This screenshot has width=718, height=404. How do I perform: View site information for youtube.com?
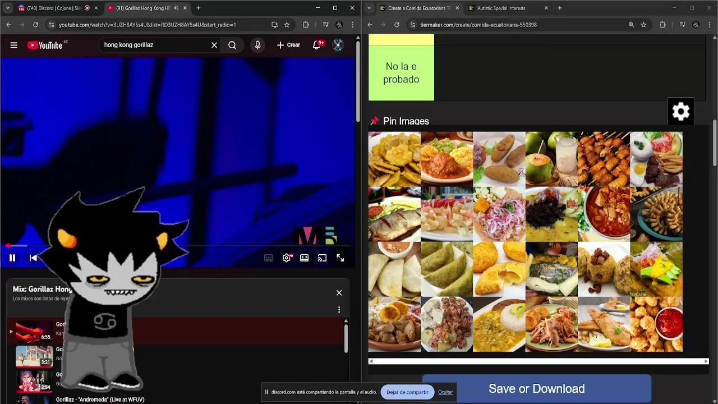pyautogui.click(x=51, y=25)
